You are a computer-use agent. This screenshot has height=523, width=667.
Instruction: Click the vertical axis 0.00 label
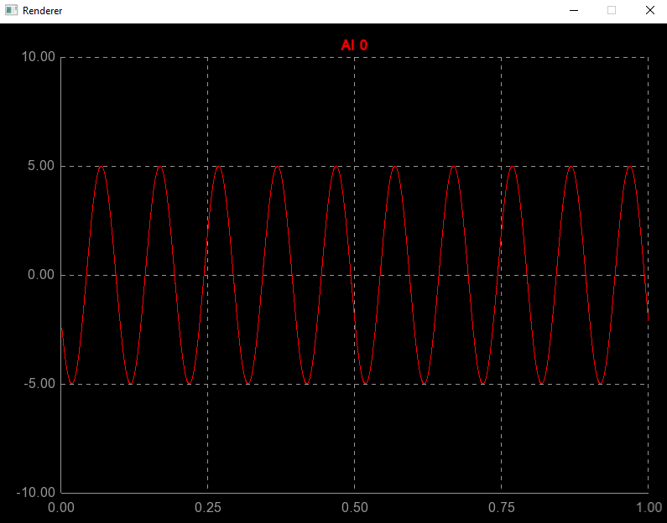click(x=41, y=275)
